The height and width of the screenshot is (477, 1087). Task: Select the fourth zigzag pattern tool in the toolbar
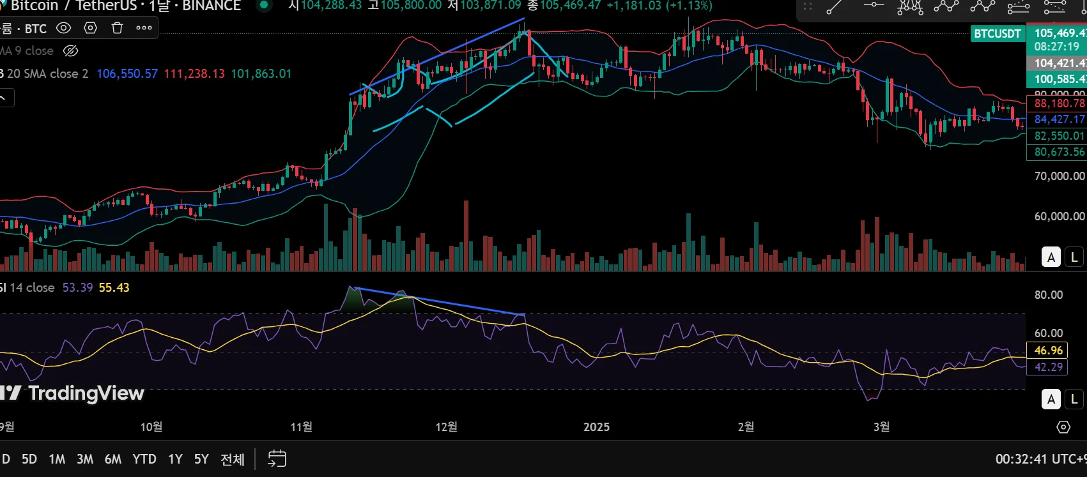coord(946,7)
